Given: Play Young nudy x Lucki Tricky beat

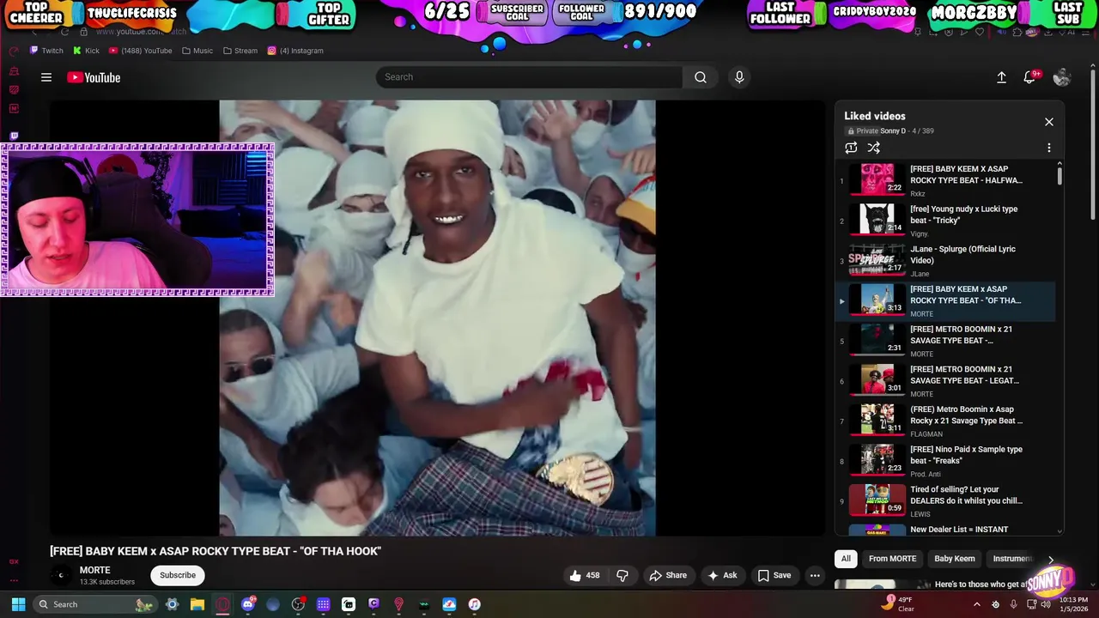Looking at the screenshot, I should pos(944,221).
